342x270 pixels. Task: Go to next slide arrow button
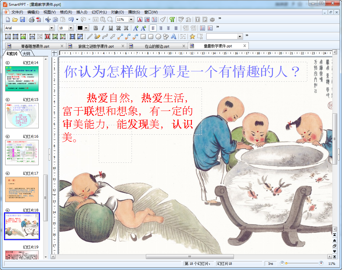click(x=335, y=251)
